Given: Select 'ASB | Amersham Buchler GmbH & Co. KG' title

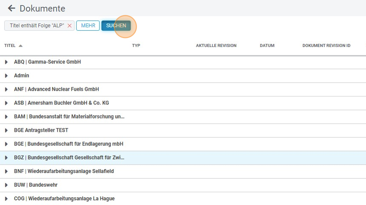Looking at the screenshot, I should 61,103.
